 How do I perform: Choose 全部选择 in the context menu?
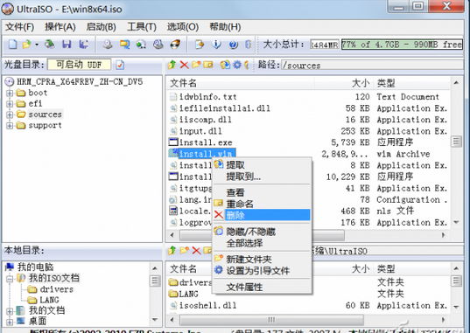[x=262, y=243]
